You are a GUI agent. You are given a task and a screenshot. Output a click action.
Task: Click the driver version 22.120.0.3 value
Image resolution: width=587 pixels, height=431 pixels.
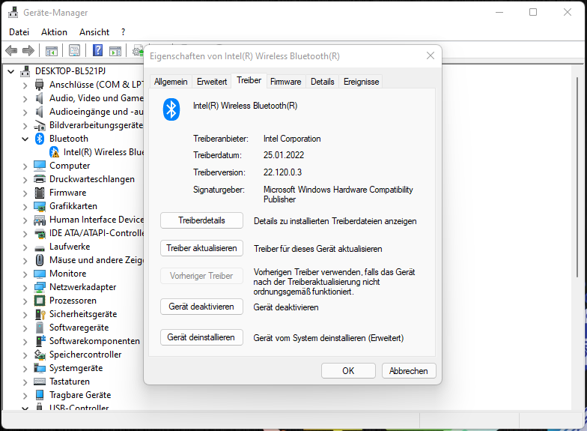tap(282, 172)
